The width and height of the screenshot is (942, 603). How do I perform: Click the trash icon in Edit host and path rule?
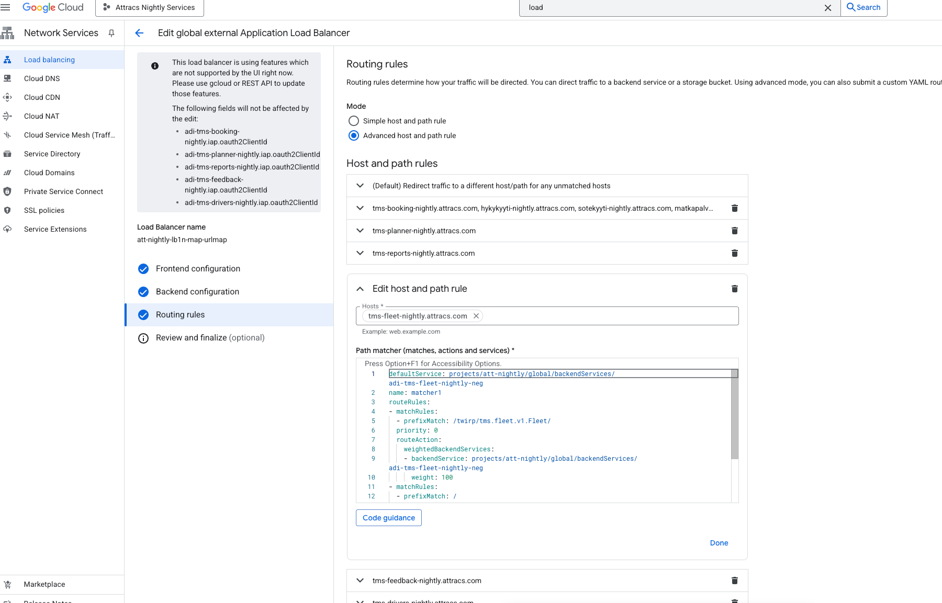coord(734,289)
